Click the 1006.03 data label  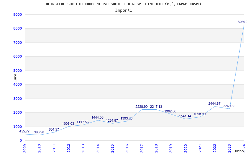point(68,124)
